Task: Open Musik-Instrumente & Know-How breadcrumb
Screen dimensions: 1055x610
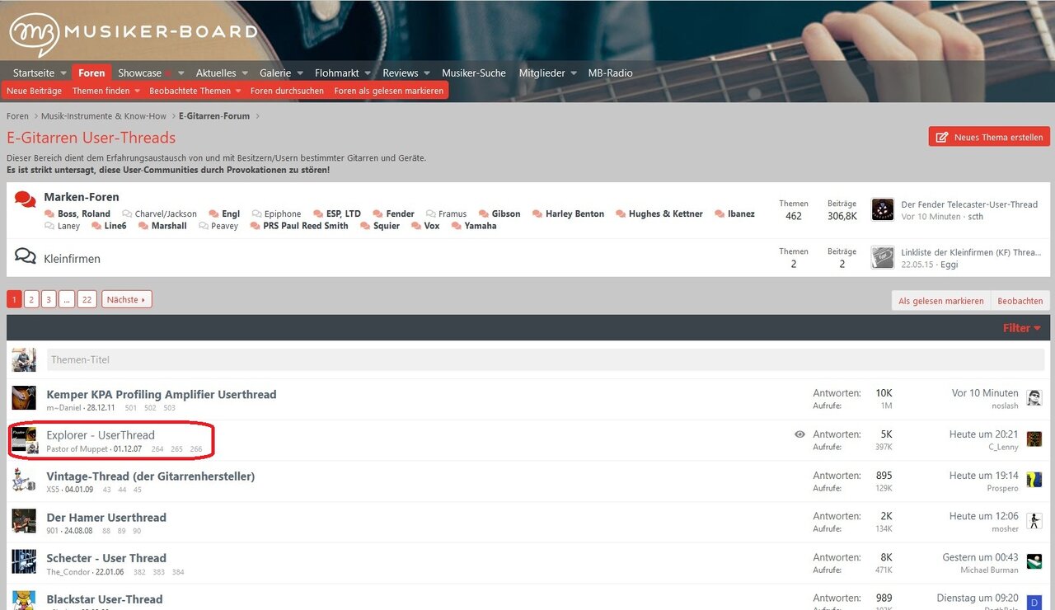Action: pos(104,116)
